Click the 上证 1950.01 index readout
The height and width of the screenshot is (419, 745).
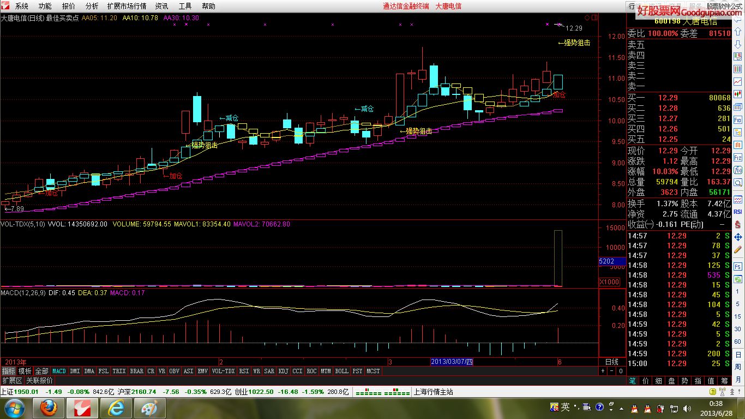tap(20, 392)
